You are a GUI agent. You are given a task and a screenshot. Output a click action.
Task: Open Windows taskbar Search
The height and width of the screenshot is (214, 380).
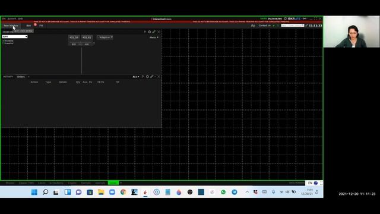(x=45, y=192)
